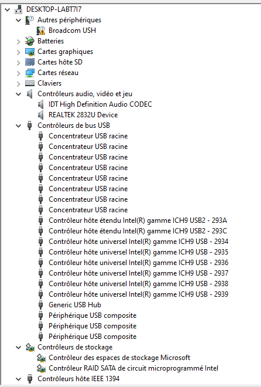Select Contrôleur hôte étendu ICH9 USB2 - 293C
Viewport: 261px width, 387px height.
pyautogui.click(x=138, y=231)
